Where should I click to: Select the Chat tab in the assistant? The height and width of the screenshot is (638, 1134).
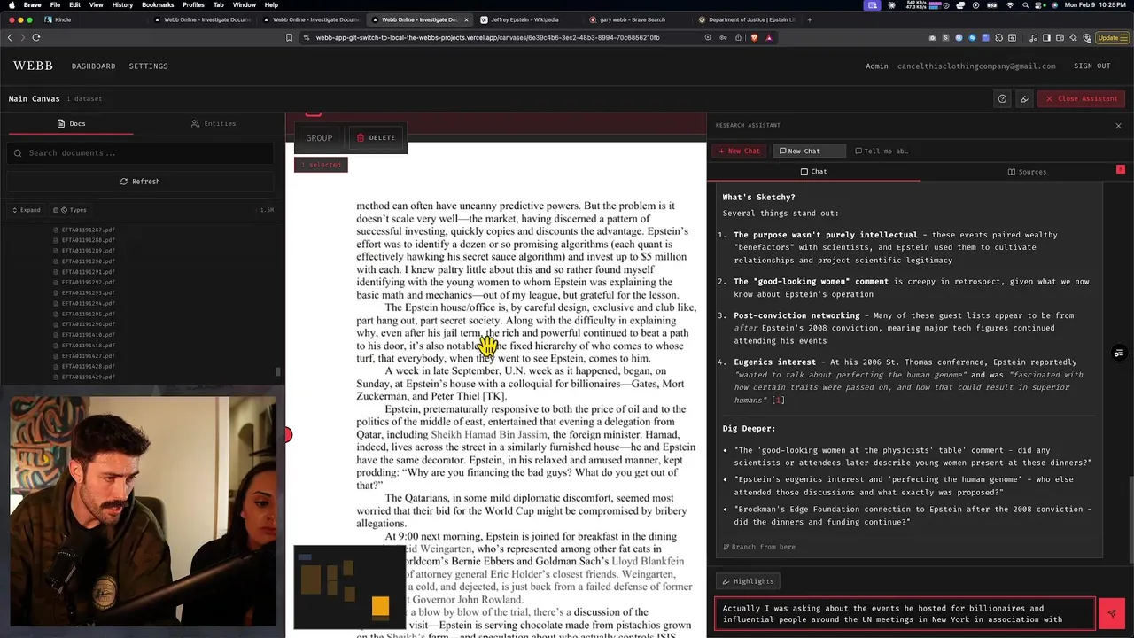813,172
